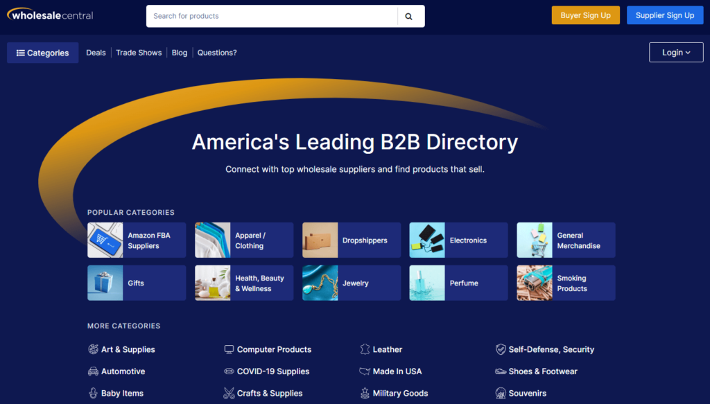Click the search magnifier icon

[x=408, y=17]
